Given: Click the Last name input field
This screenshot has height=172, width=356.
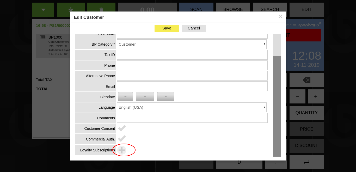Looking at the screenshot, I should pyautogui.click(x=192, y=36).
